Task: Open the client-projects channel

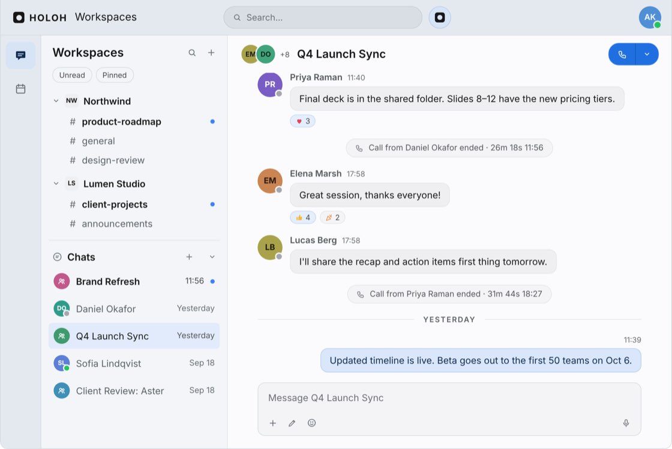Action: (x=134, y=205)
